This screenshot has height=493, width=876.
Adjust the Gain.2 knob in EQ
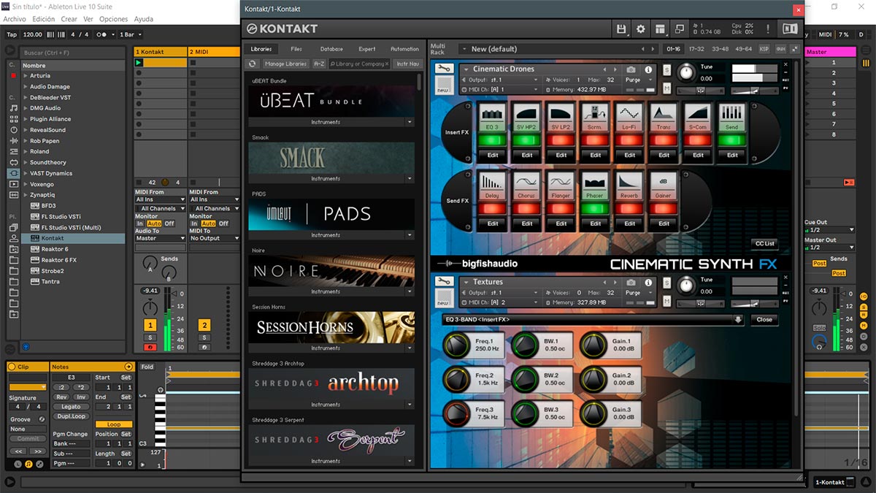click(593, 378)
